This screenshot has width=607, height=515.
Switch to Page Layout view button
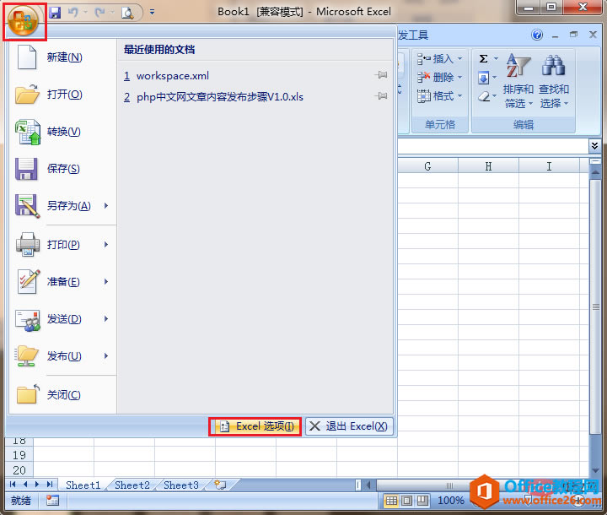pyautogui.click(x=406, y=501)
